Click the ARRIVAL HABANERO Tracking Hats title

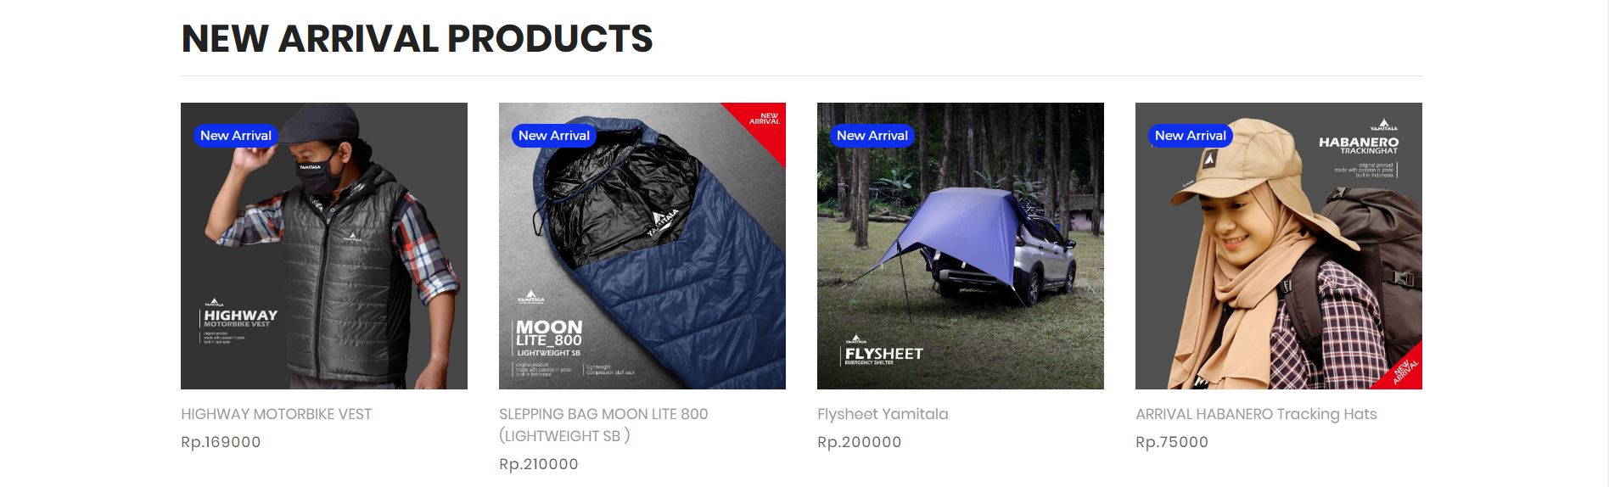pos(1256,414)
